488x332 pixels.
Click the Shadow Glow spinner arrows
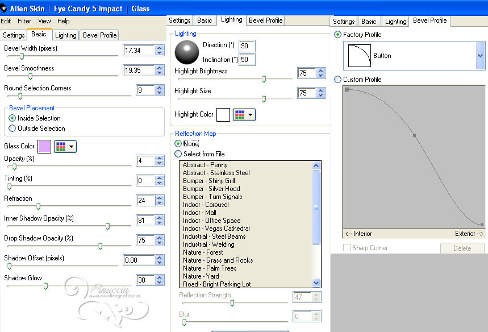159,280
